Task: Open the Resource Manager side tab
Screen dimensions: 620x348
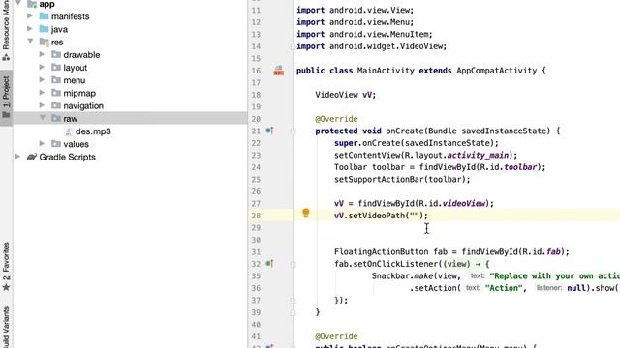Action: click(x=6, y=31)
